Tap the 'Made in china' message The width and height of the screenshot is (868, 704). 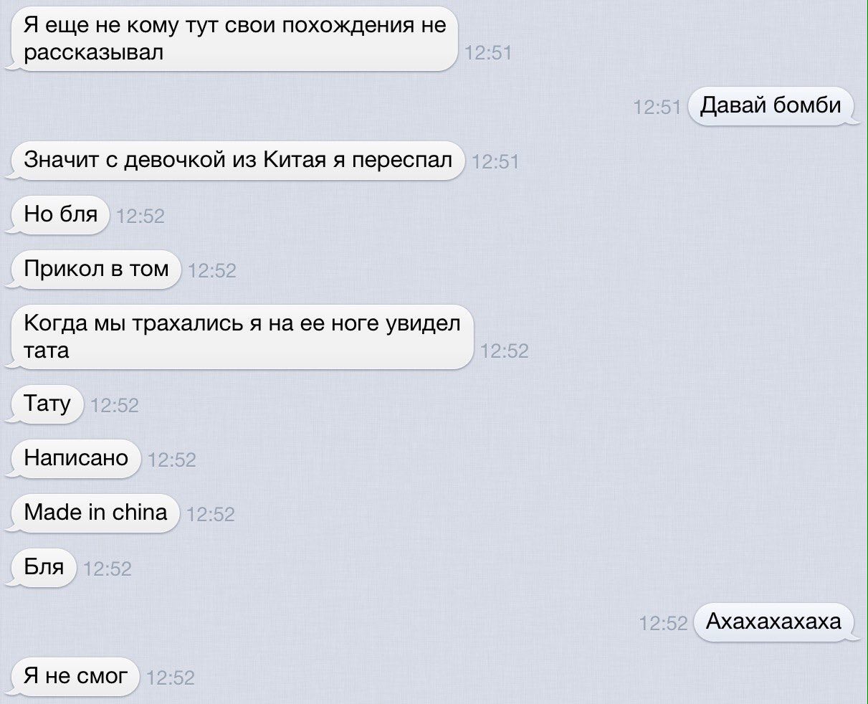pyautogui.click(x=95, y=513)
